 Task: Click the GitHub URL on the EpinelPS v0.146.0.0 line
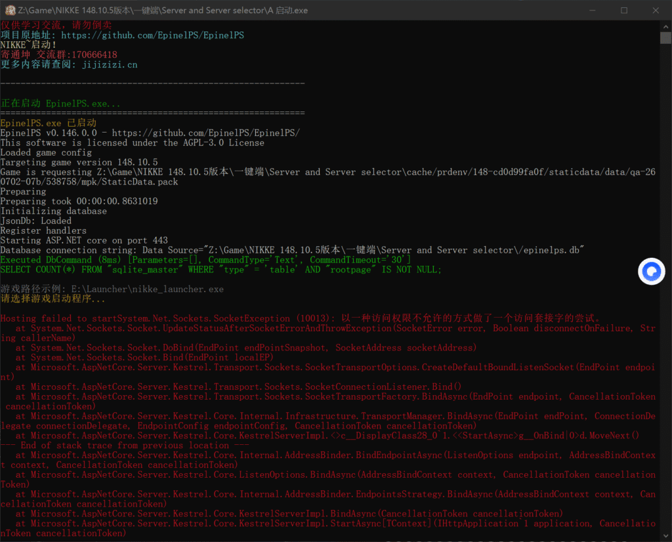tap(205, 133)
